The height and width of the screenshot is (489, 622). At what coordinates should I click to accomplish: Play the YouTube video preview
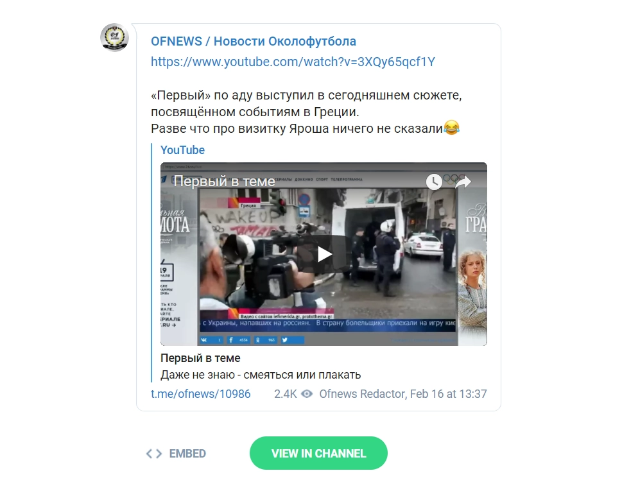(x=324, y=254)
